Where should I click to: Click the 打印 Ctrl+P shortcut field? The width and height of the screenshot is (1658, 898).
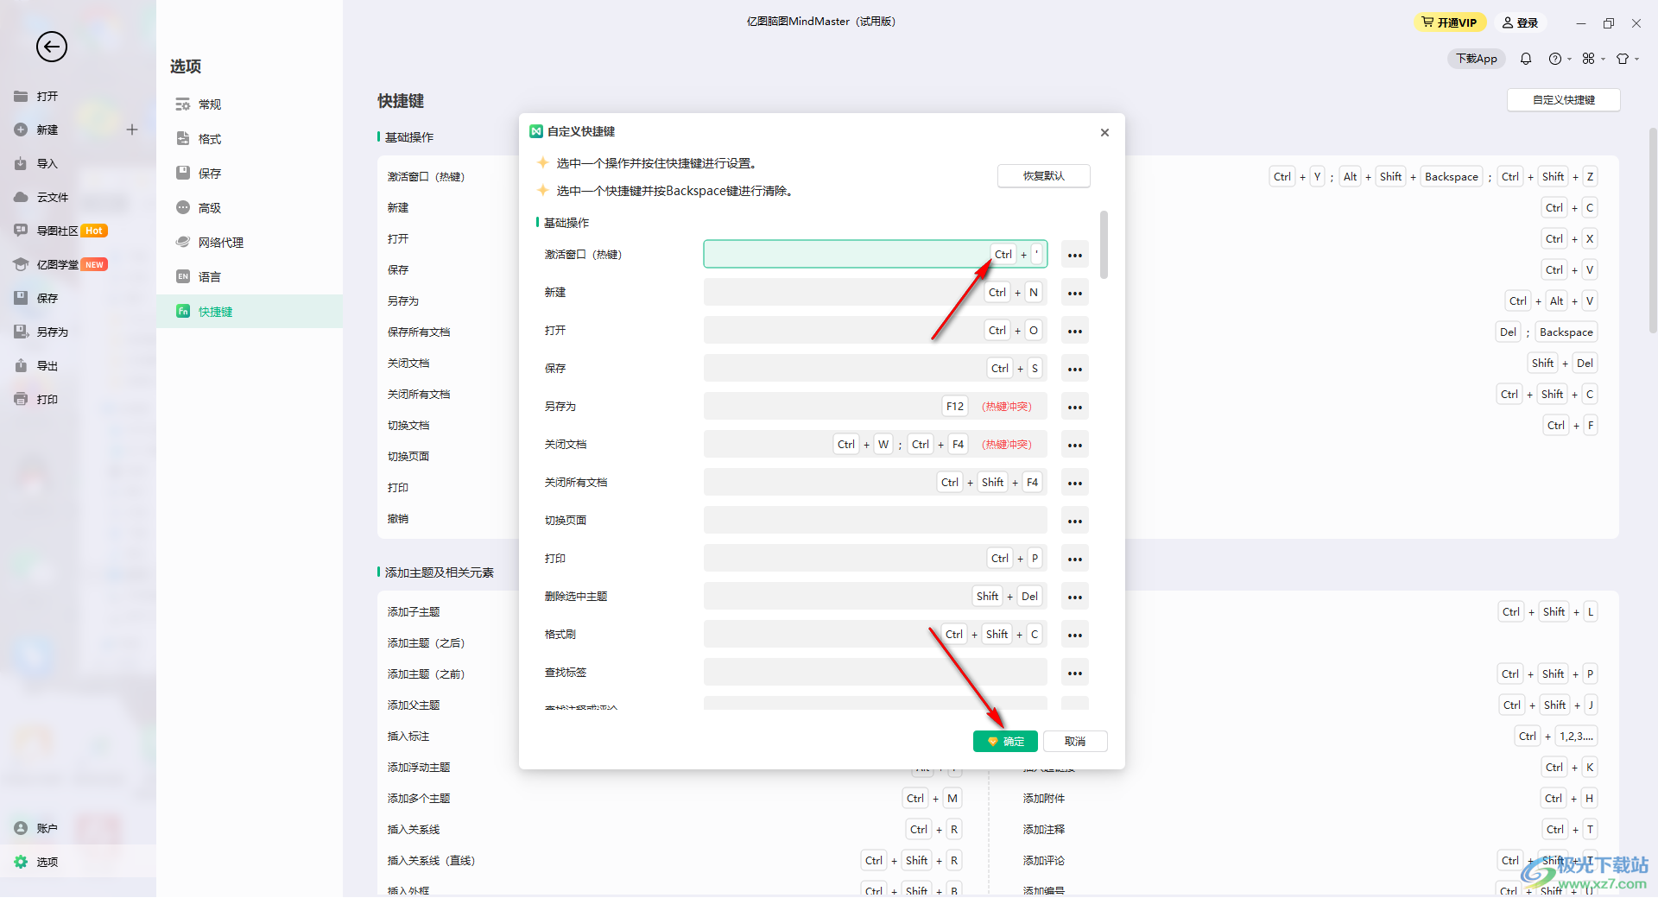coord(876,558)
